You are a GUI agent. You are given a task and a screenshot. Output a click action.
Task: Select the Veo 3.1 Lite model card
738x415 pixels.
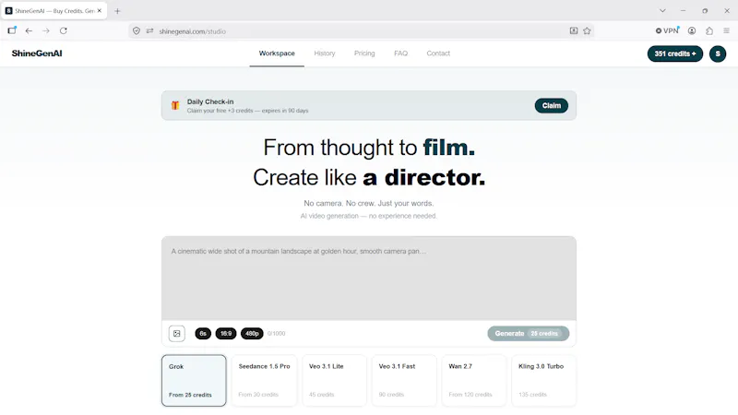click(334, 380)
